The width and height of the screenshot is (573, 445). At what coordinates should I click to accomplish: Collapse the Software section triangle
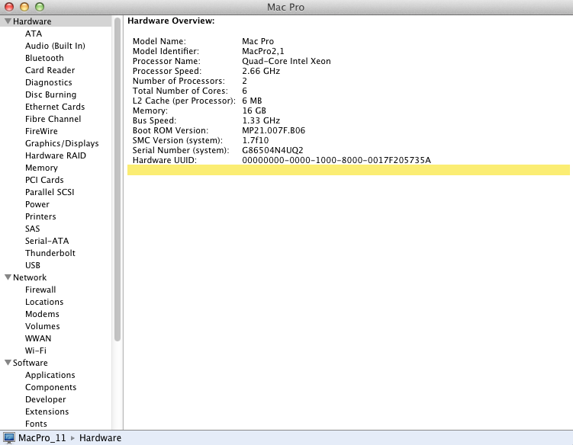[x=8, y=363]
